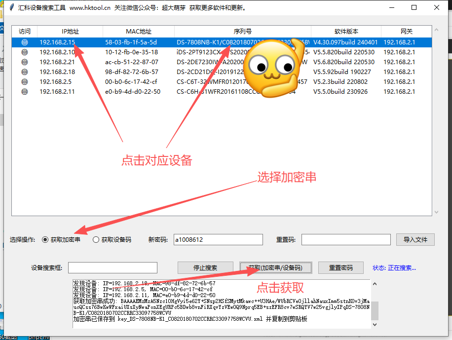Screen dimensions: 452x340
Task: Click the globe access icon for device 192.168.2.5
Action: coord(24,81)
